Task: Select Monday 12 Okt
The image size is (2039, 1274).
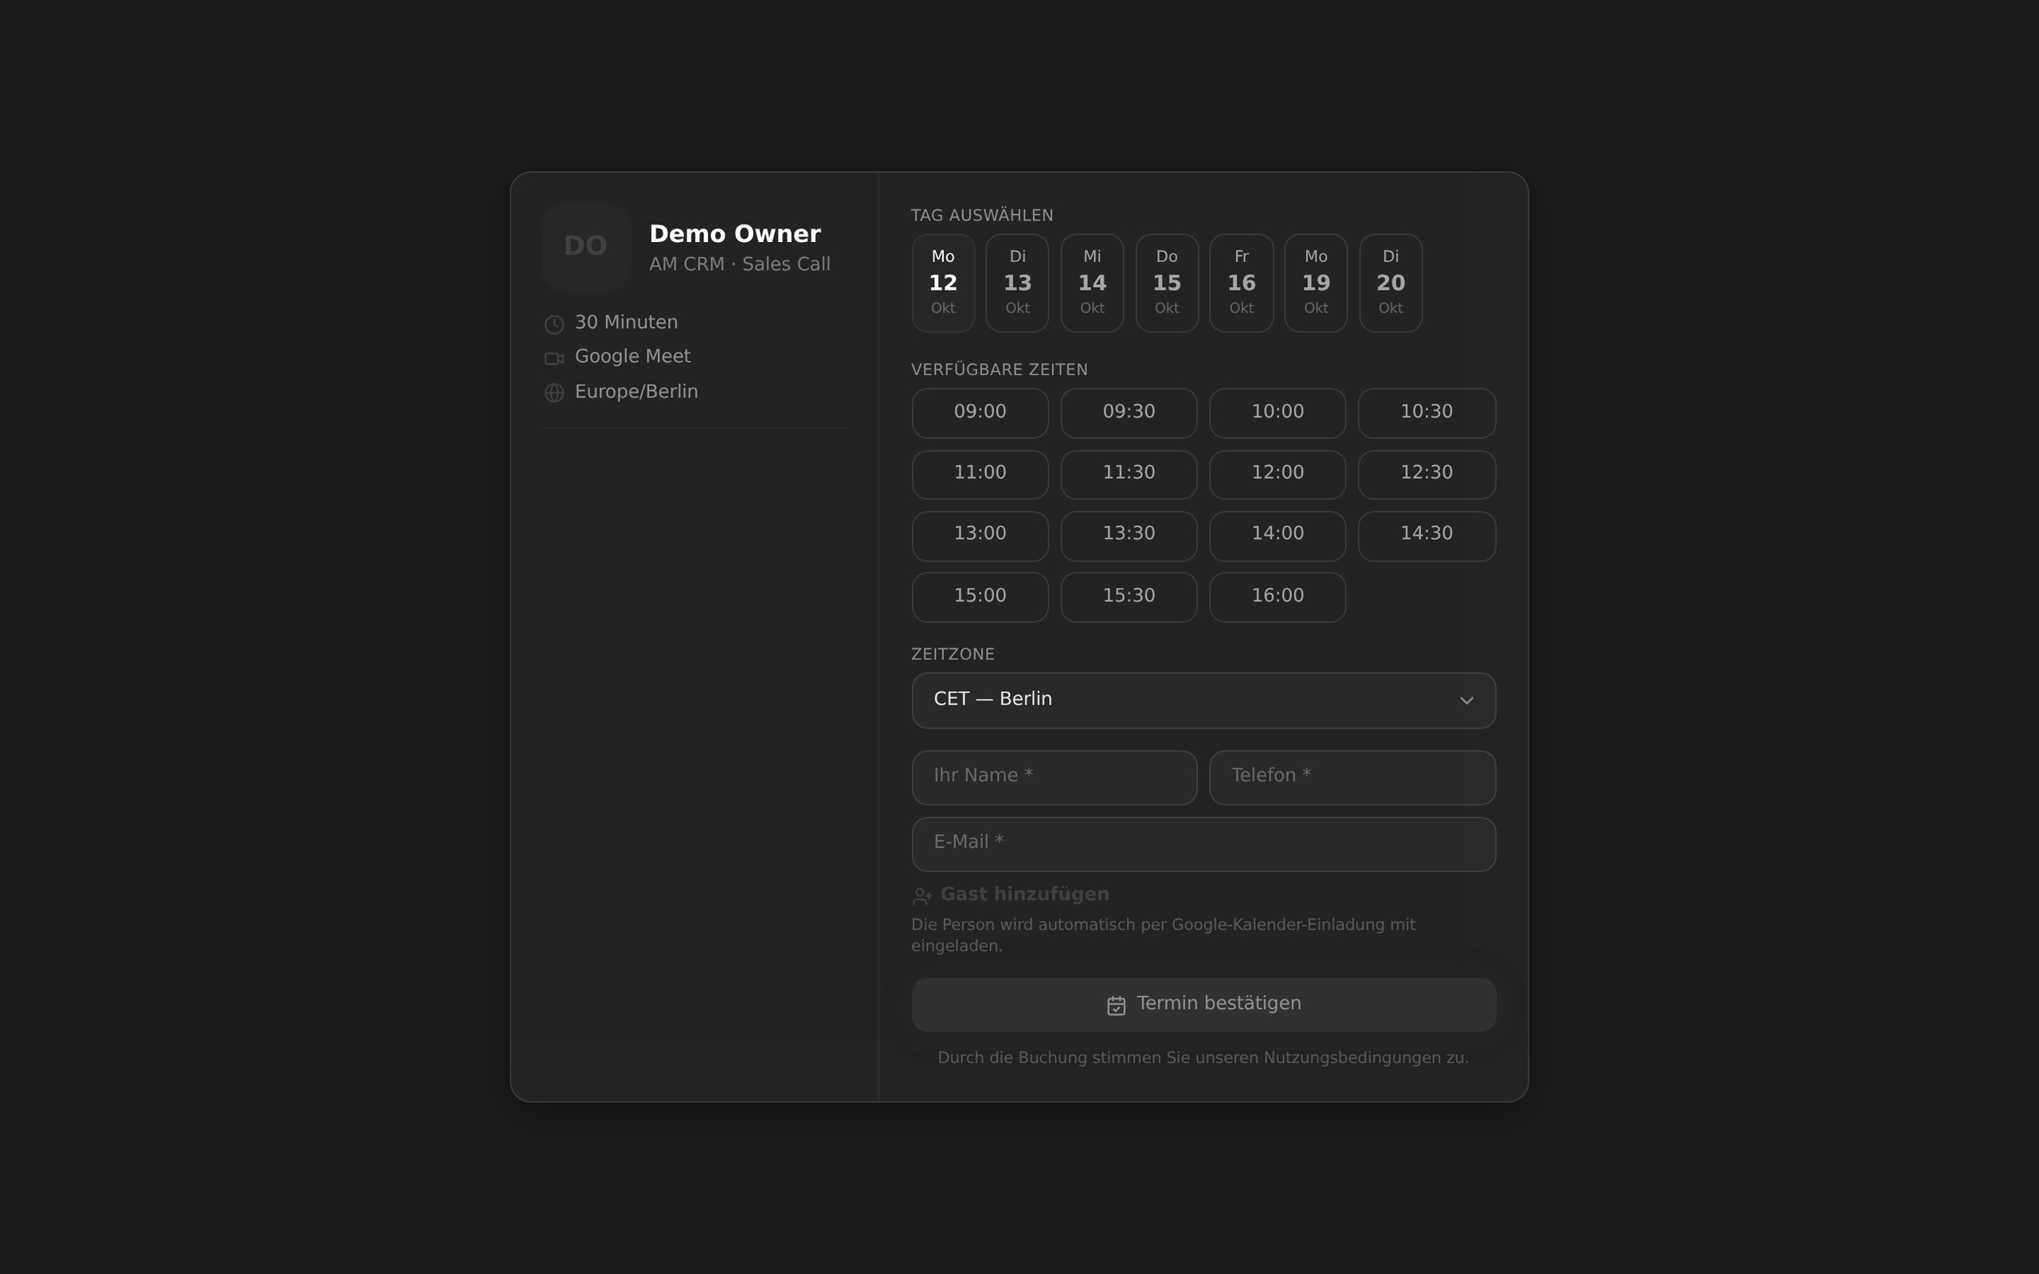Action: 943,283
